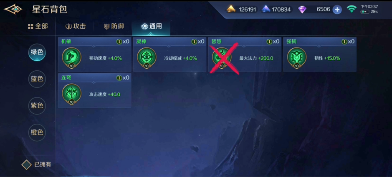Tap the gold currency icon
Viewport: 392px width, 177px height.
click(x=231, y=10)
